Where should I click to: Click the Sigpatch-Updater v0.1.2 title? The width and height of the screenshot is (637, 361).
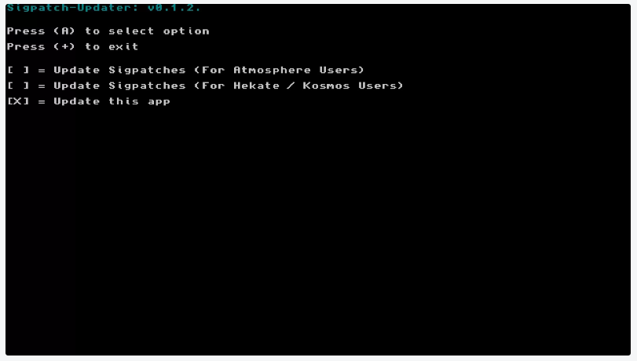click(x=104, y=8)
